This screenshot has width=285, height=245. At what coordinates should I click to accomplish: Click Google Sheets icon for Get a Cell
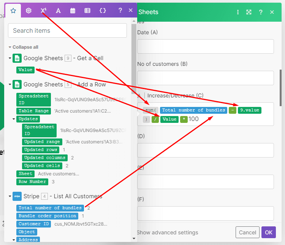[x=17, y=58]
